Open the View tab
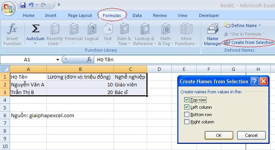 click(182, 15)
